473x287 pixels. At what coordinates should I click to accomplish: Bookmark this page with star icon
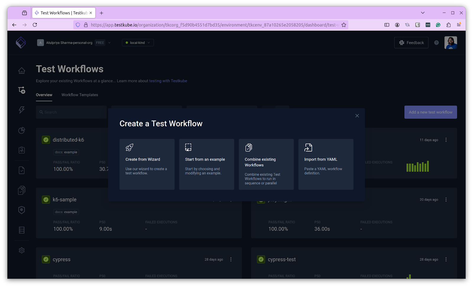(x=344, y=25)
